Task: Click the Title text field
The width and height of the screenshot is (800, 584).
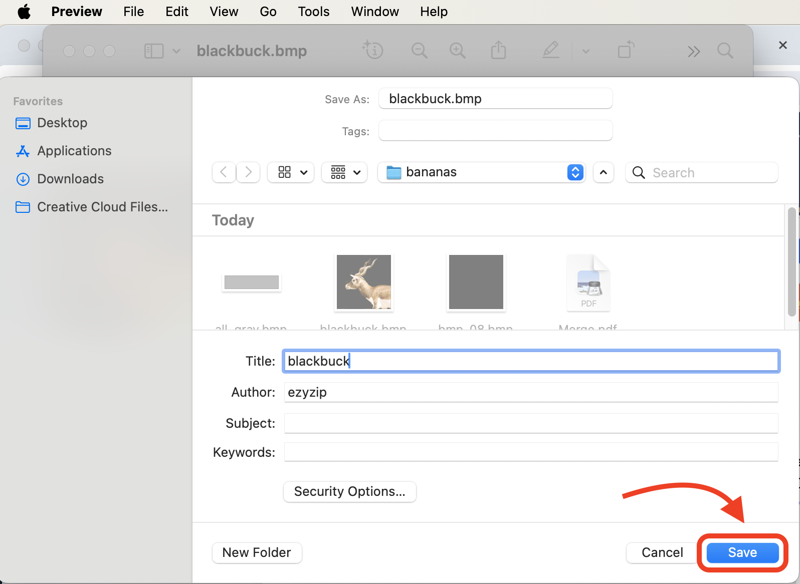Action: click(x=531, y=361)
